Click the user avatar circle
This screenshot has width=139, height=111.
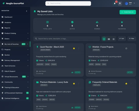click(x=126, y=3)
